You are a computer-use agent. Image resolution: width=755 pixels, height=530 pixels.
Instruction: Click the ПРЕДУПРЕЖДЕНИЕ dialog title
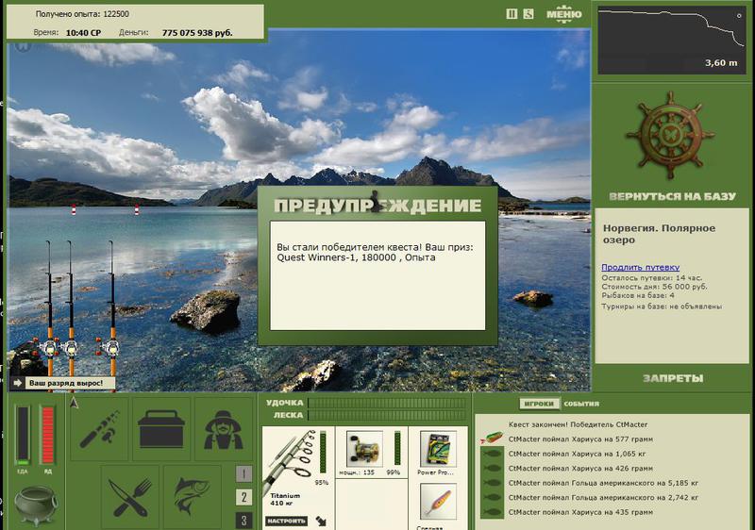[x=377, y=206]
